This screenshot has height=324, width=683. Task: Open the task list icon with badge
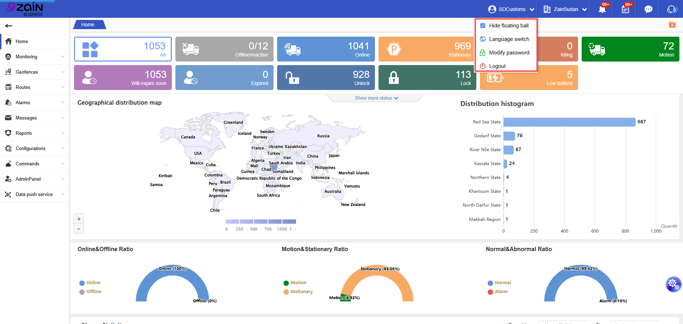tap(625, 10)
